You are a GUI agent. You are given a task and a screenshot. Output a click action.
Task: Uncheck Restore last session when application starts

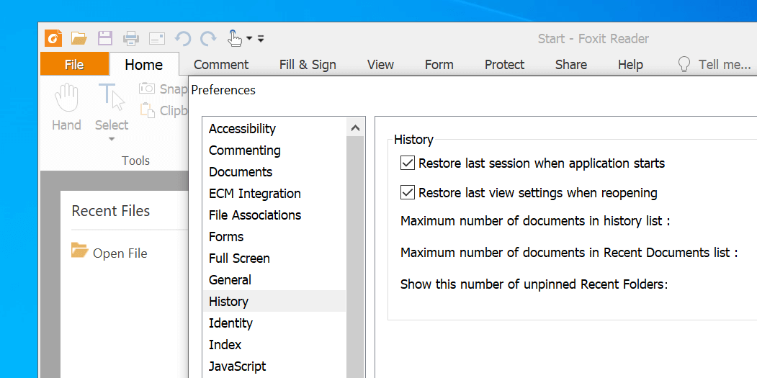tap(408, 163)
